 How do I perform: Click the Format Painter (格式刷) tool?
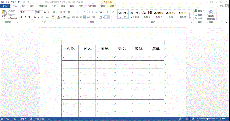click(13, 18)
